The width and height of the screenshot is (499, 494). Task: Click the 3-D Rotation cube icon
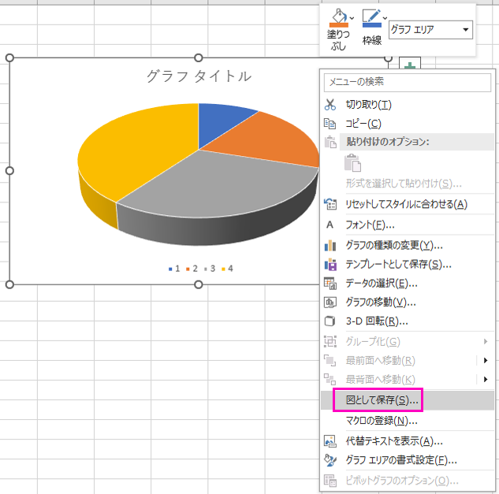(330, 321)
